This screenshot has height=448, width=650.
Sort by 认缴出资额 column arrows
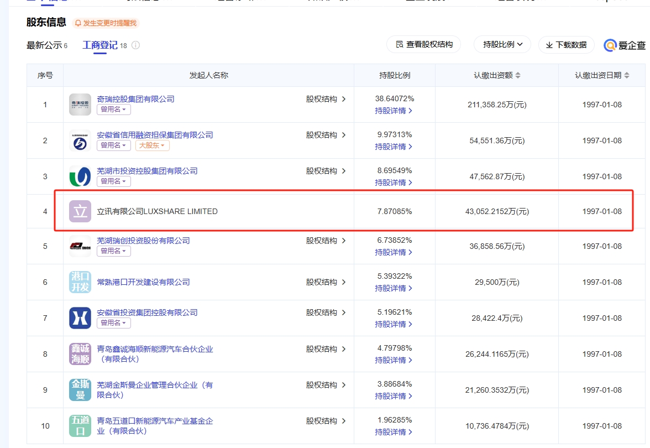tap(518, 75)
